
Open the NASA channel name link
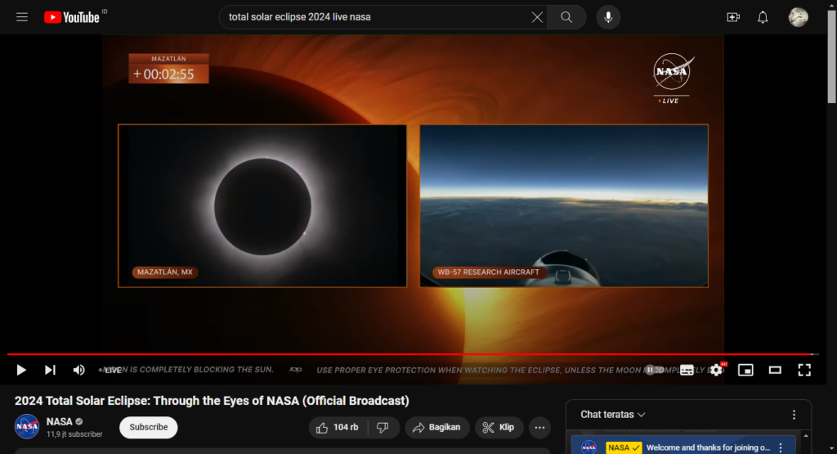(x=59, y=421)
